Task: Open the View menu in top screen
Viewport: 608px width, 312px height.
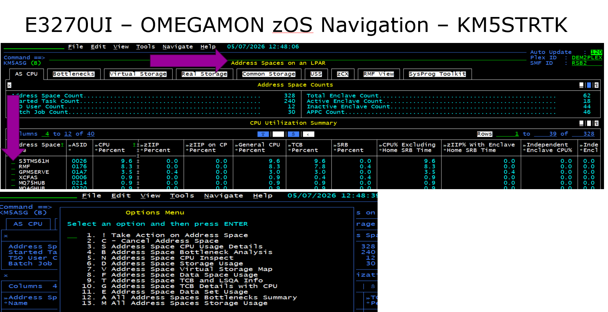Action: [x=121, y=47]
